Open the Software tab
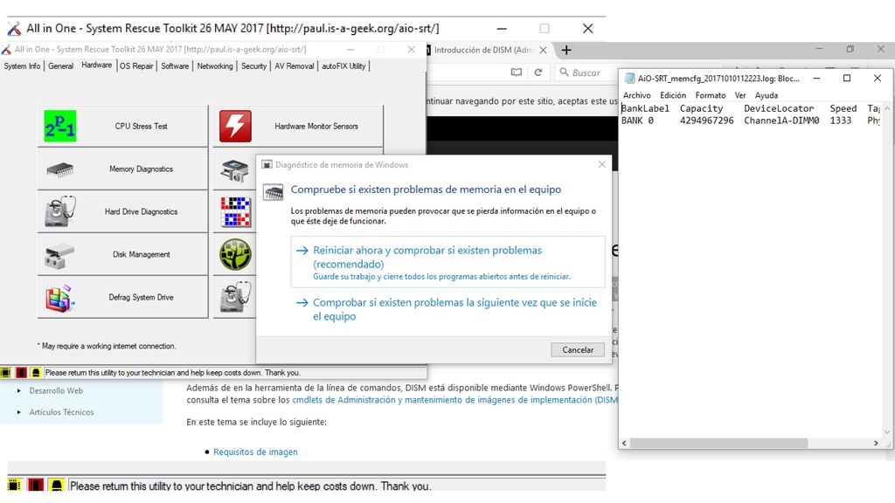This screenshot has width=895, height=503. coord(175,66)
